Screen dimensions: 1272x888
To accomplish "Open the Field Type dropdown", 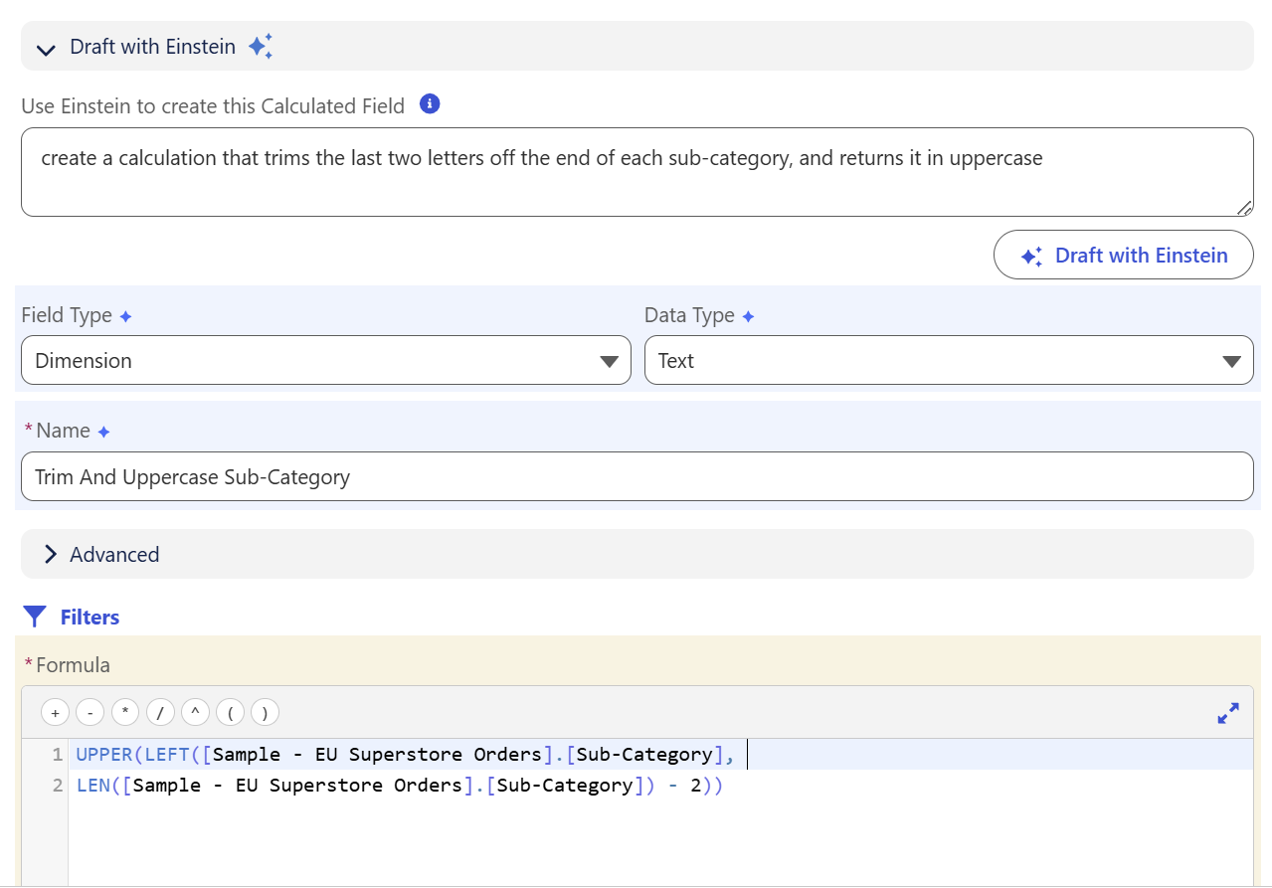I will tap(326, 360).
